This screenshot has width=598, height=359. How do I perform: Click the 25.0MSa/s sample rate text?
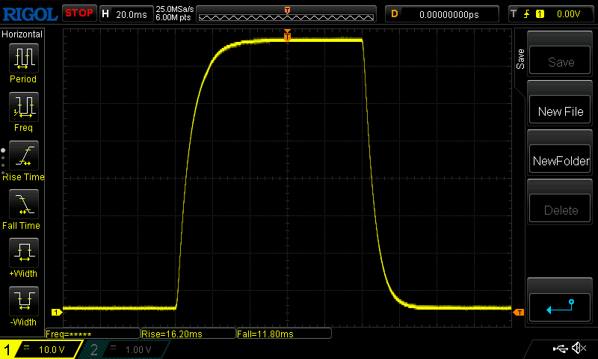tap(175, 9)
